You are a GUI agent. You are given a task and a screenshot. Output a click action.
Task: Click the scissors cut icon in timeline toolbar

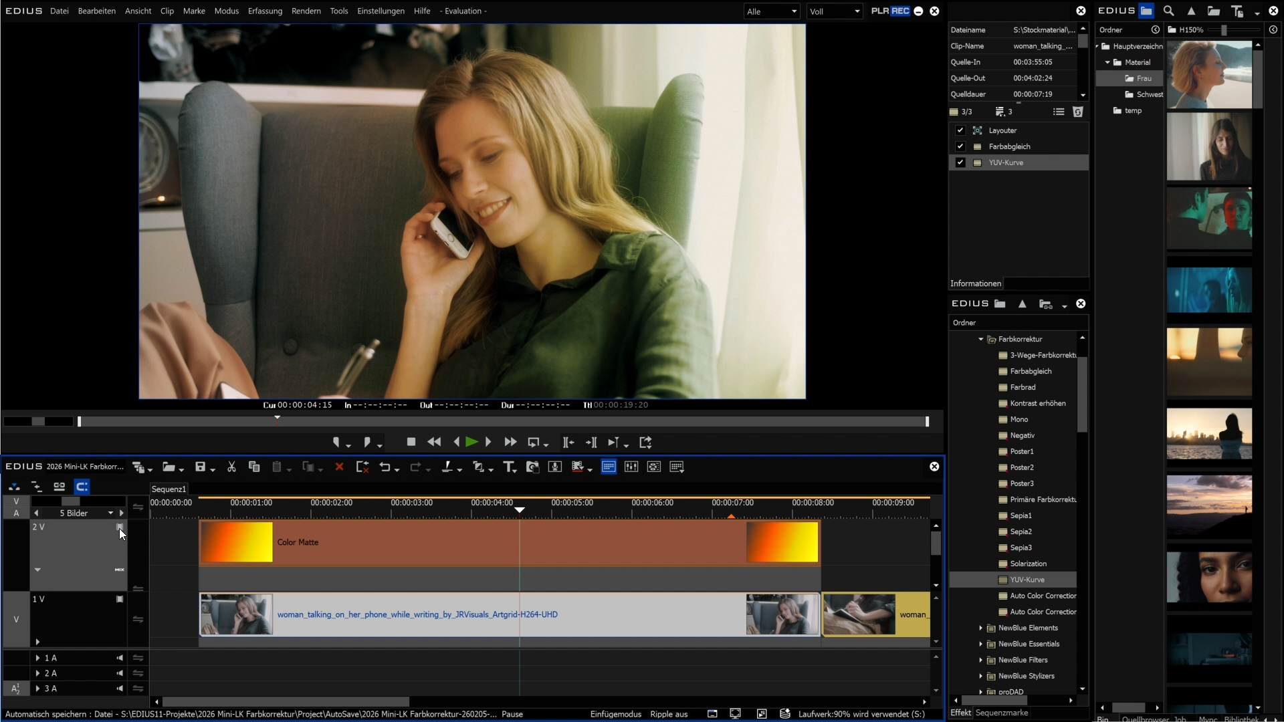coord(231,467)
